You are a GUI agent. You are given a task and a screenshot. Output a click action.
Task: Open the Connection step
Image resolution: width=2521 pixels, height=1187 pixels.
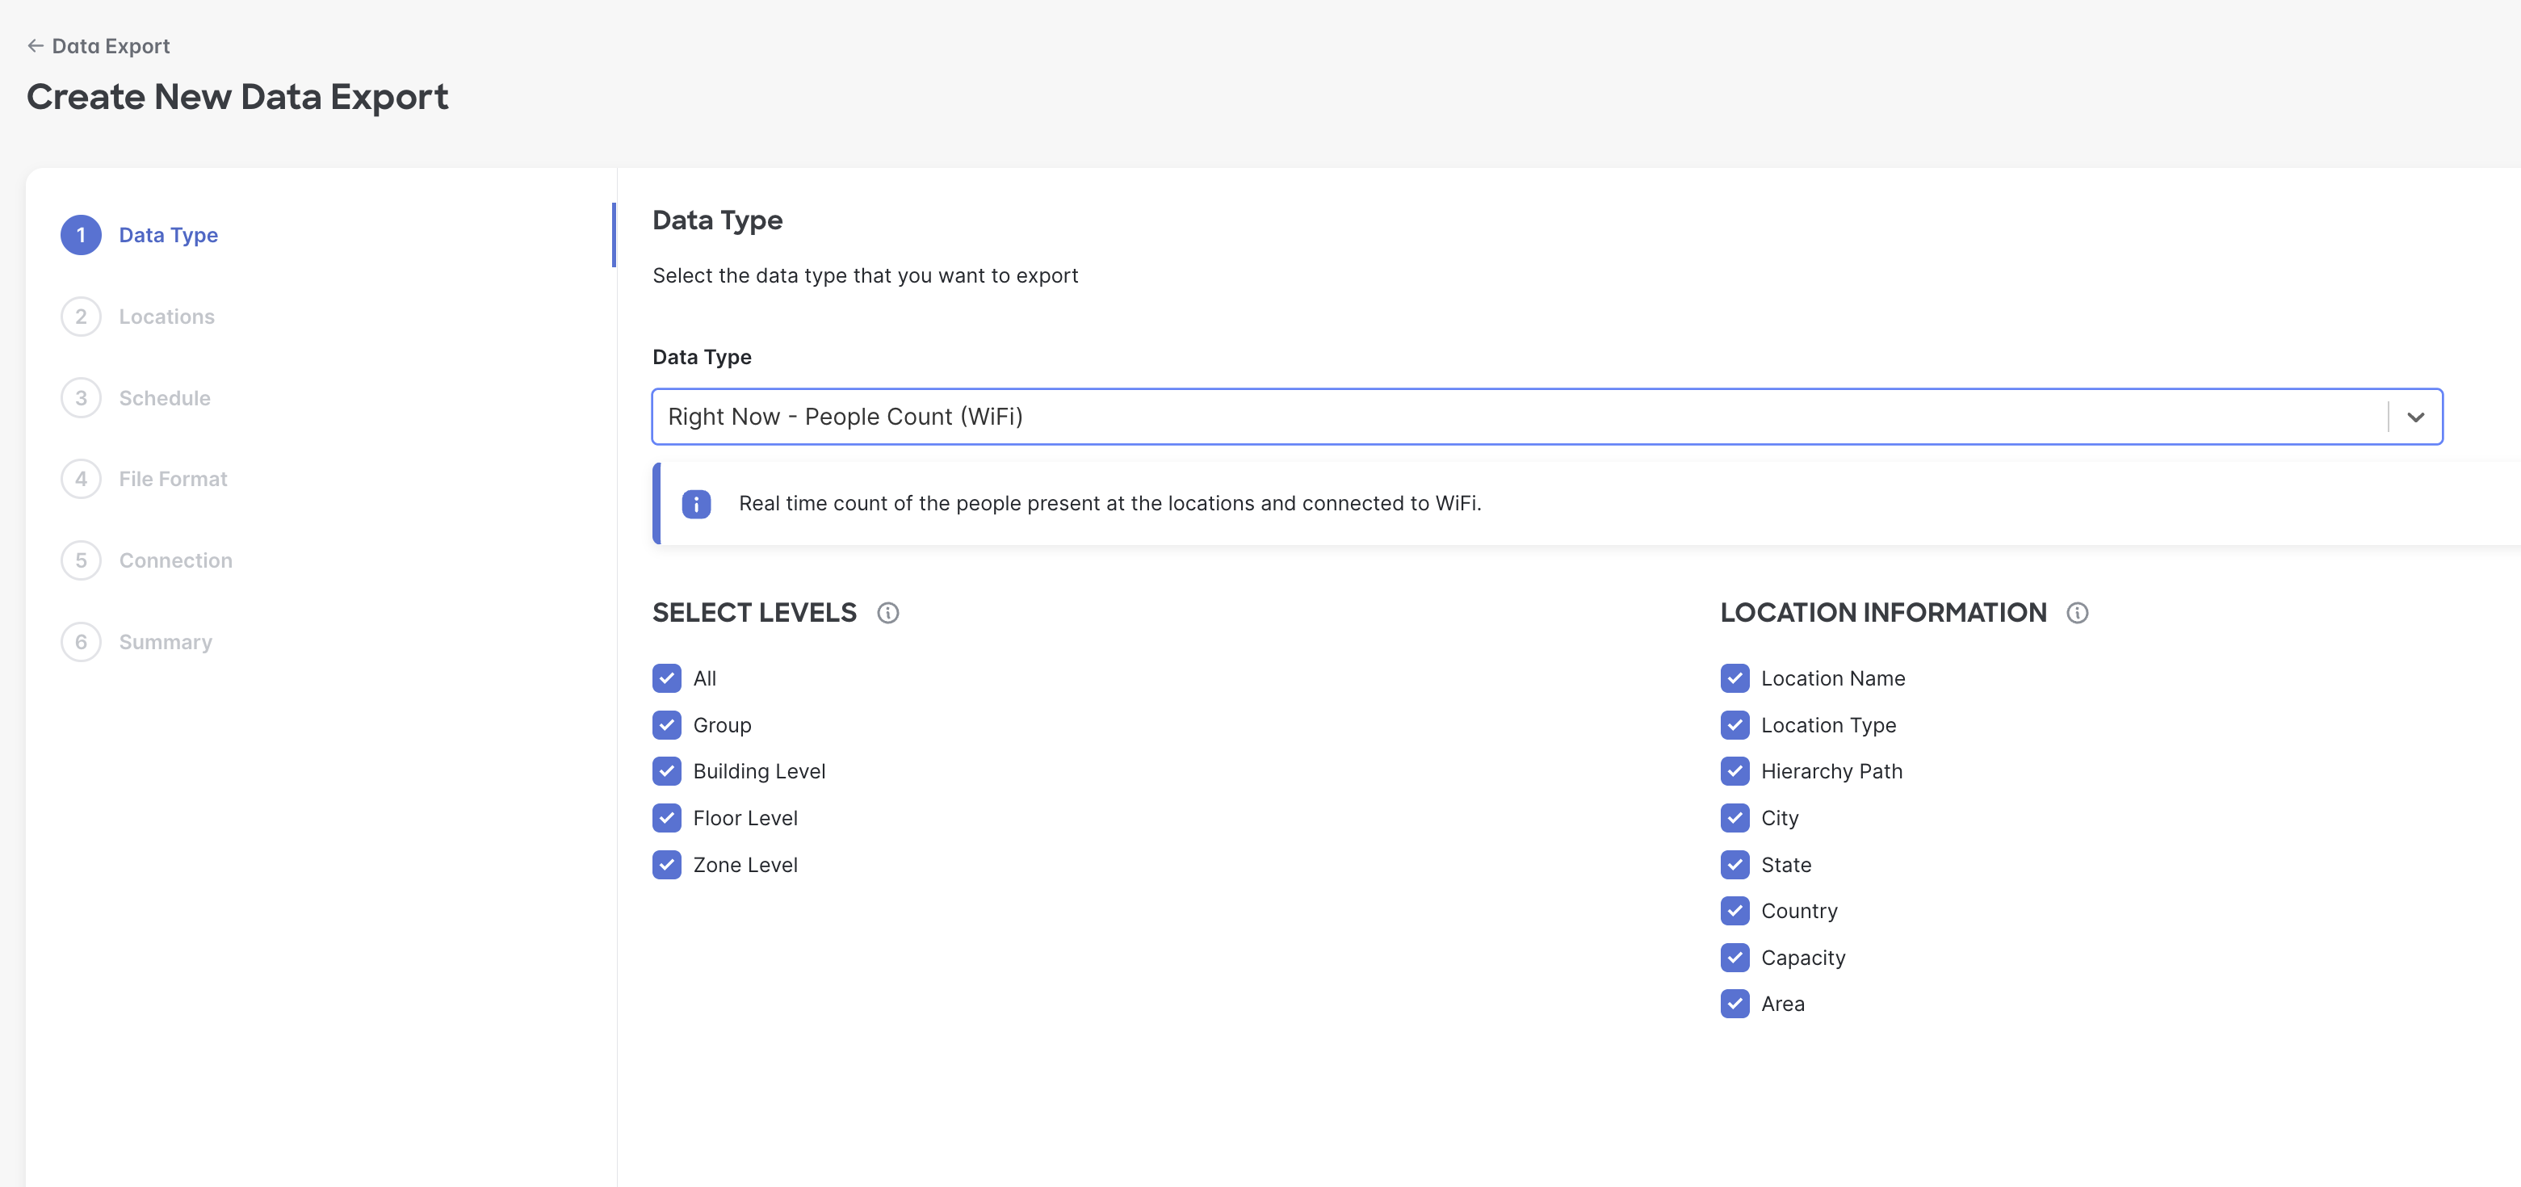[x=175, y=560]
